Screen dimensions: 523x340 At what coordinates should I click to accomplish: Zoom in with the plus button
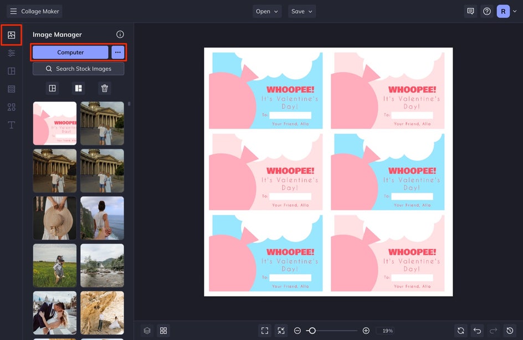366,331
